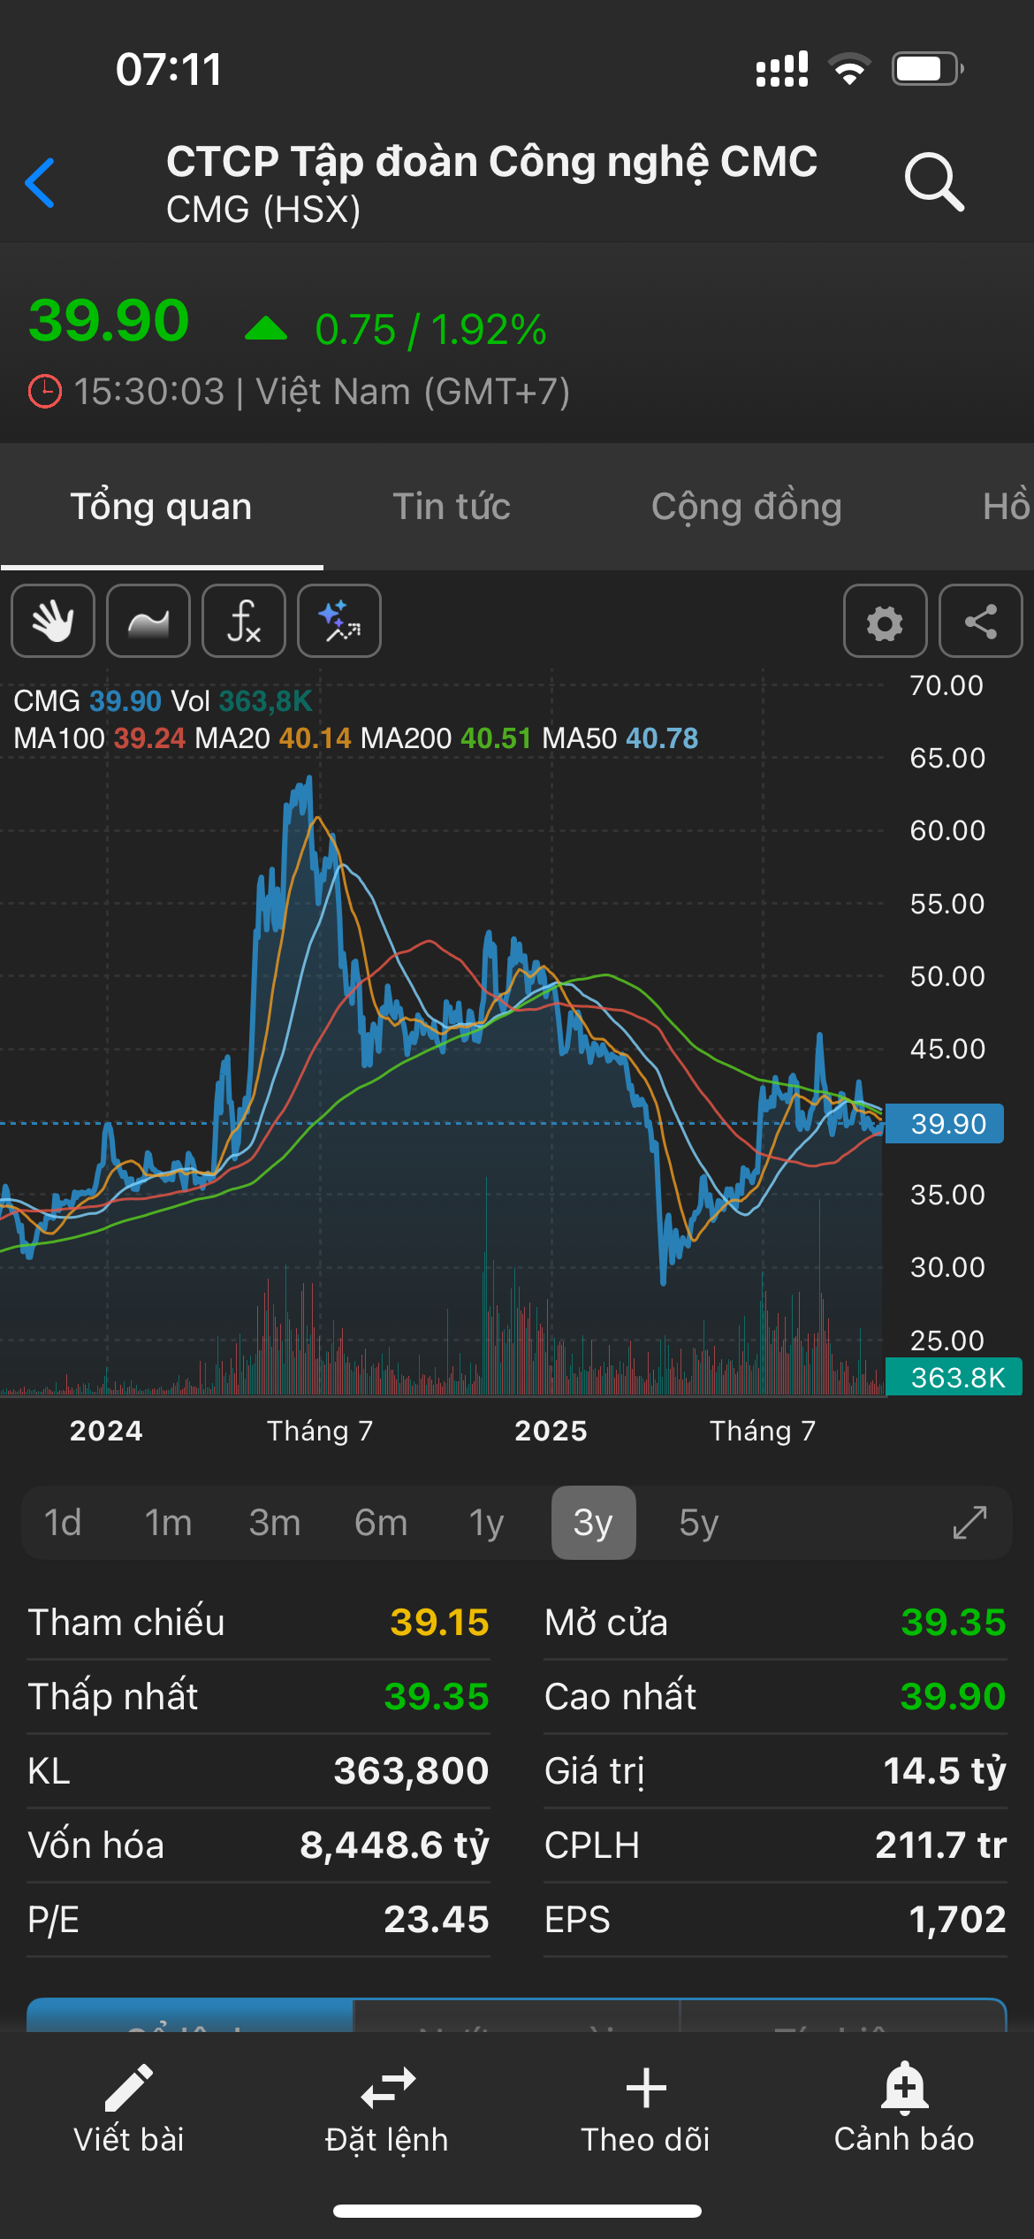The image size is (1034, 2239).
Task: Add stock via Theo dõi button
Action: click(645, 2109)
